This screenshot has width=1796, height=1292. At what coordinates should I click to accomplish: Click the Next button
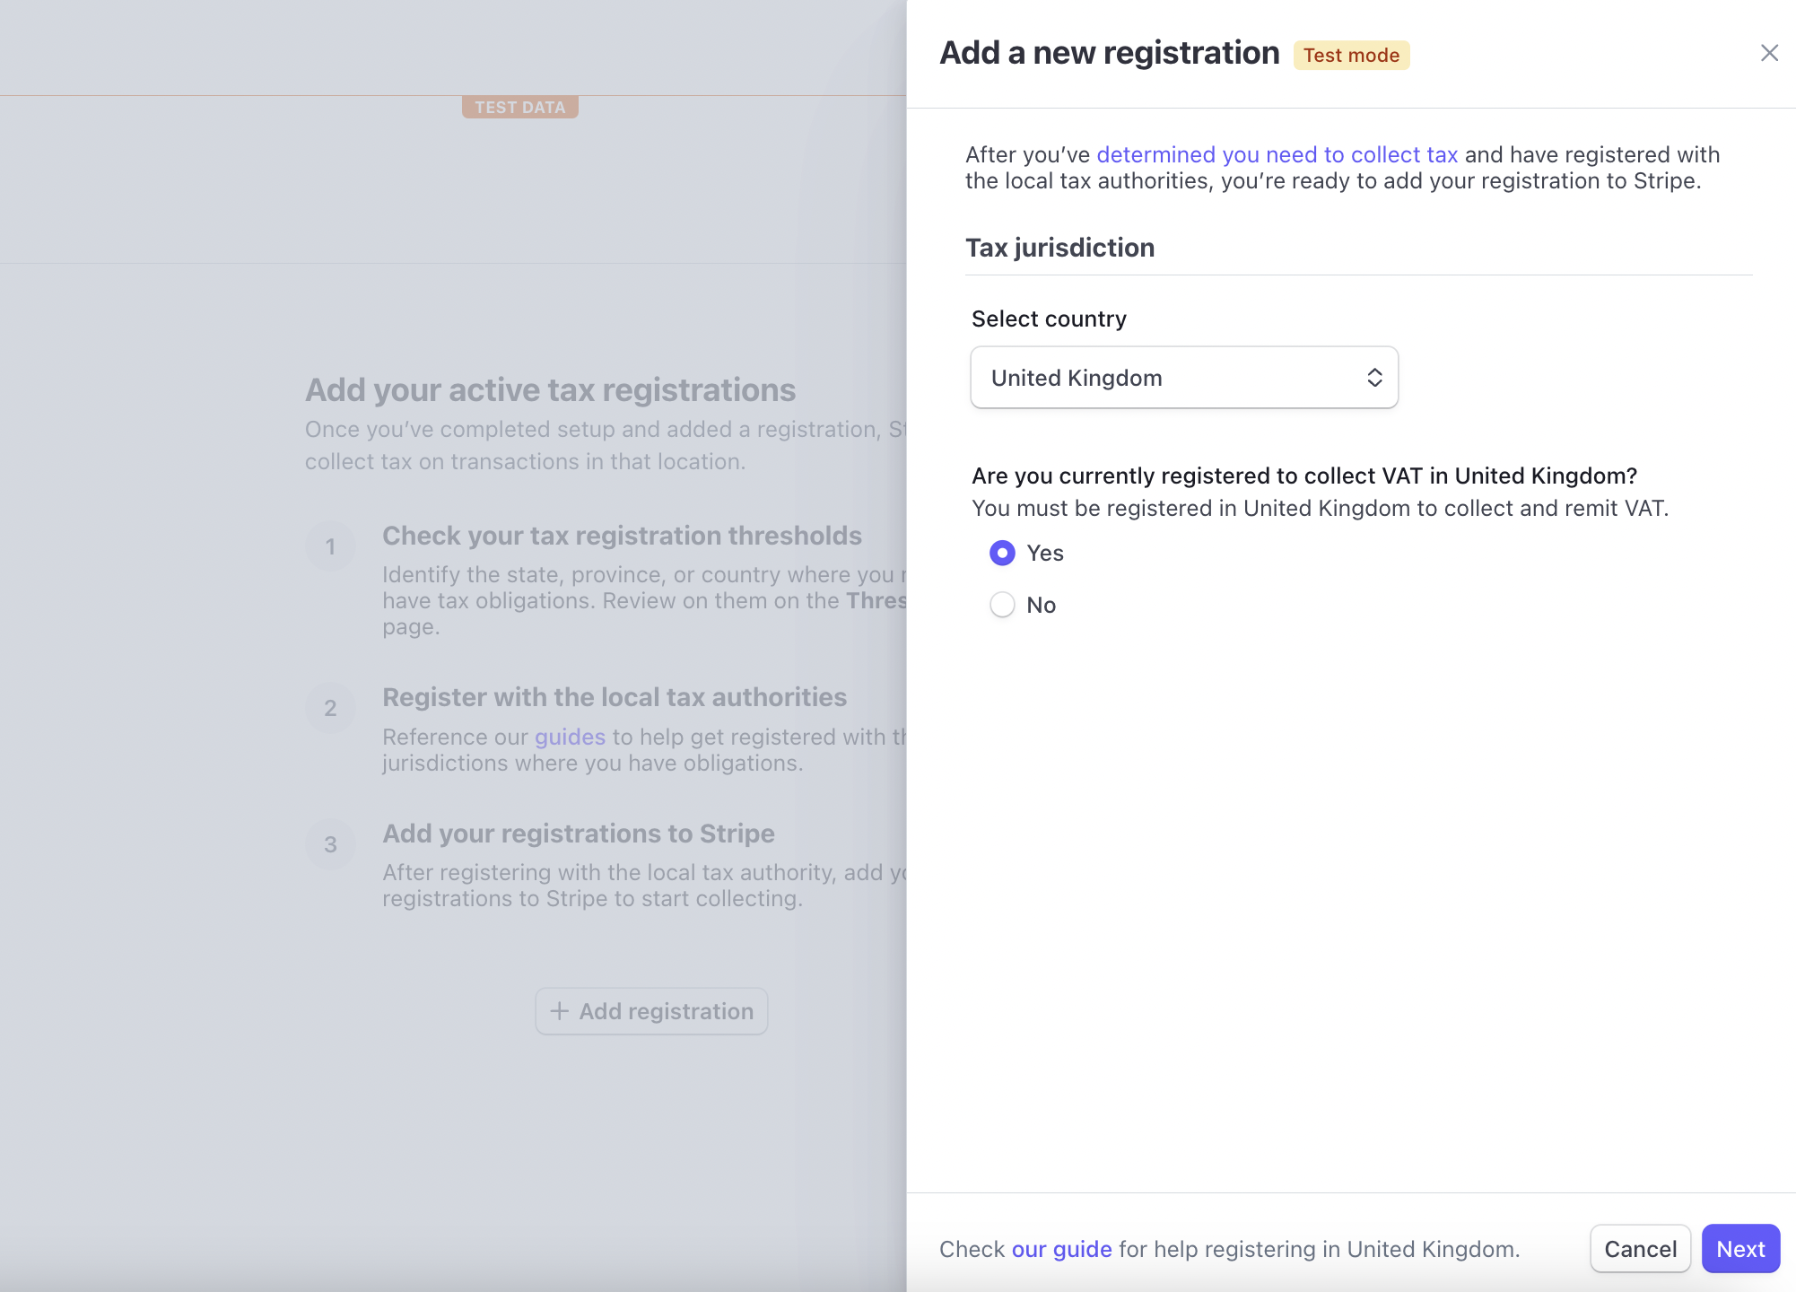click(1739, 1248)
